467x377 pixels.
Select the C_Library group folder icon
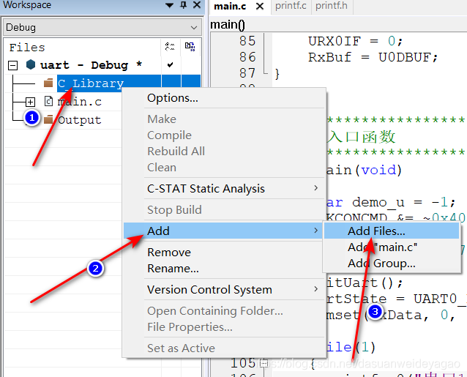[x=48, y=83]
